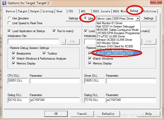Click the Driver DLL Parameter field

click(131, 81)
